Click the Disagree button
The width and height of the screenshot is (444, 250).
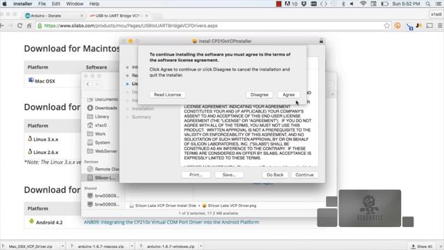point(259,94)
